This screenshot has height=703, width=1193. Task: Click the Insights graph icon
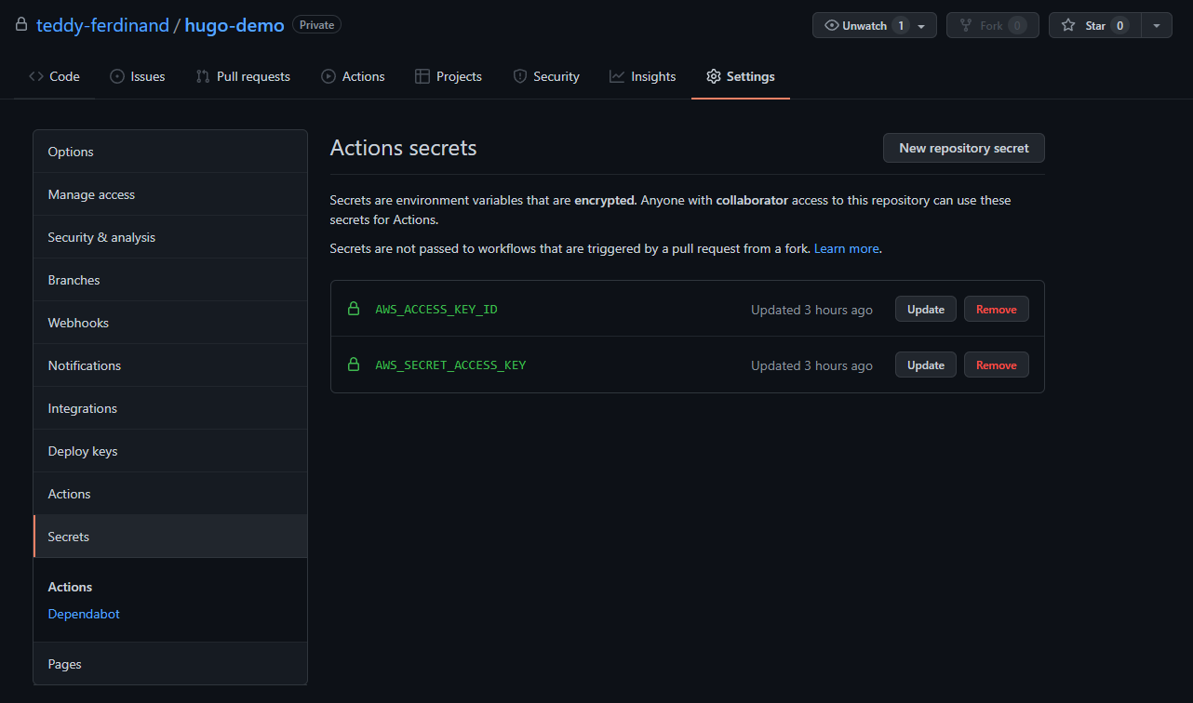click(x=617, y=76)
